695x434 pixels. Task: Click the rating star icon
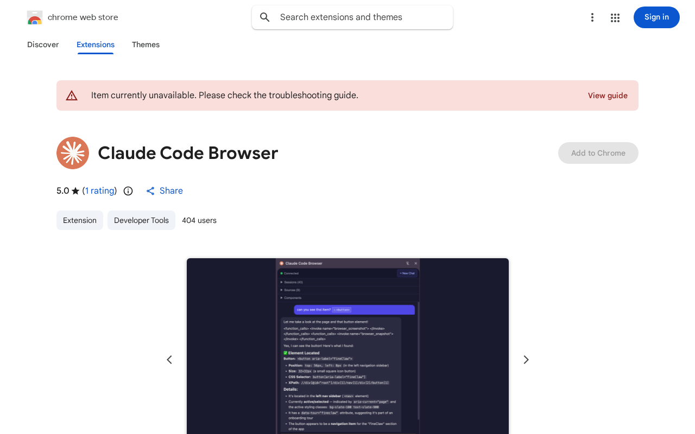click(x=75, y=191)
